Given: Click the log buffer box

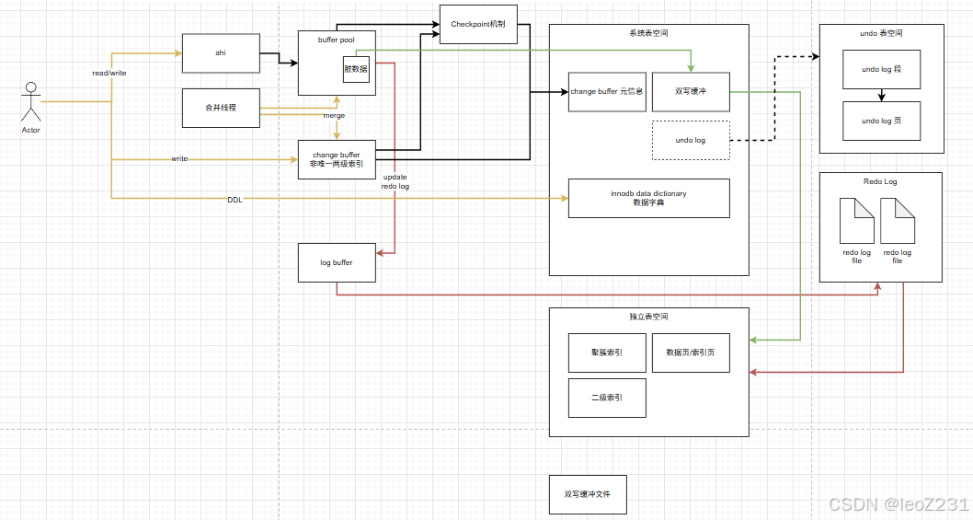Looking at the screenshot, I should 337,263.
